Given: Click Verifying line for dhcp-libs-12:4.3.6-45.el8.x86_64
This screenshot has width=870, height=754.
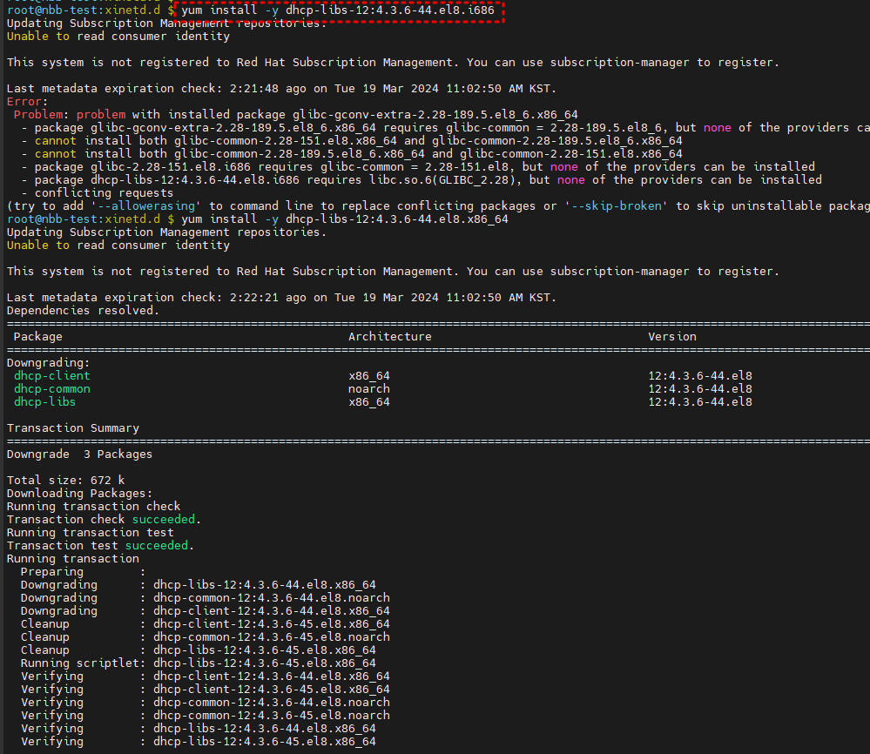Looking at the screenshot, I should click(198, 741).
